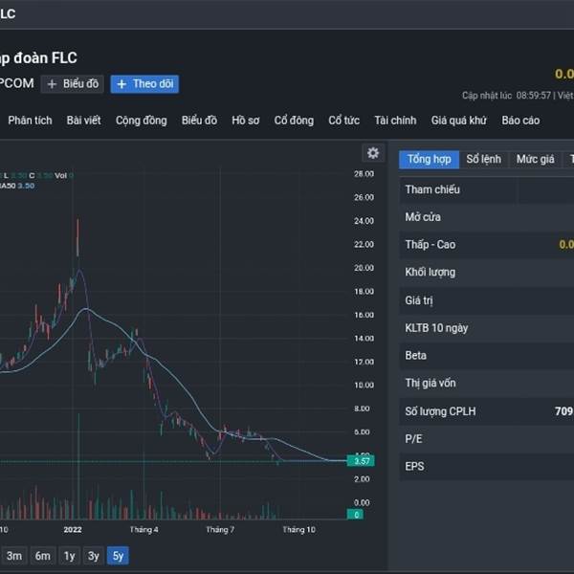Select the 5y chart timeframe
Viewport: 574px width, 574px height.
[x=117, y=556]
